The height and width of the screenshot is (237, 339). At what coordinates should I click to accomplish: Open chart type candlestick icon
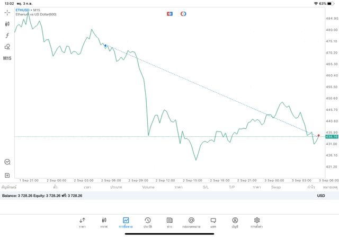pos(7,24)
